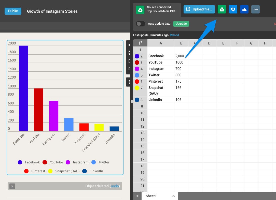The height and width of the screenshot is (200, 276).
Task: Click the Last update: 3 minutes ago text
Action: (x=151, y=35)
